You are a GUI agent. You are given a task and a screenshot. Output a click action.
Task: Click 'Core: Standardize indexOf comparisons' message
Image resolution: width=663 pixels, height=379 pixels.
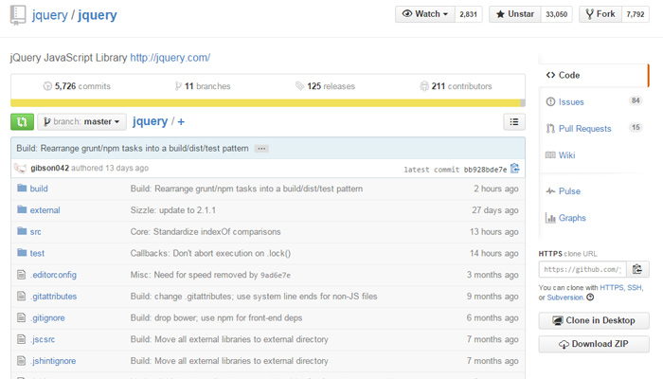click(x=206, y=232)
